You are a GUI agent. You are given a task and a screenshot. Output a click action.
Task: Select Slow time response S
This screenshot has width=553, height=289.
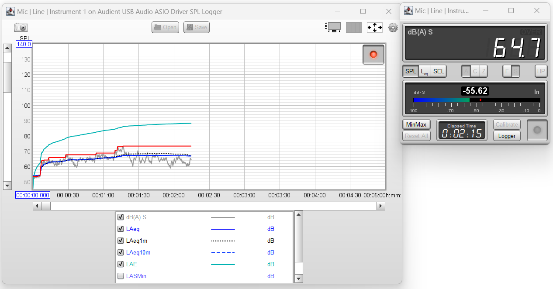[x=515, y=71]
